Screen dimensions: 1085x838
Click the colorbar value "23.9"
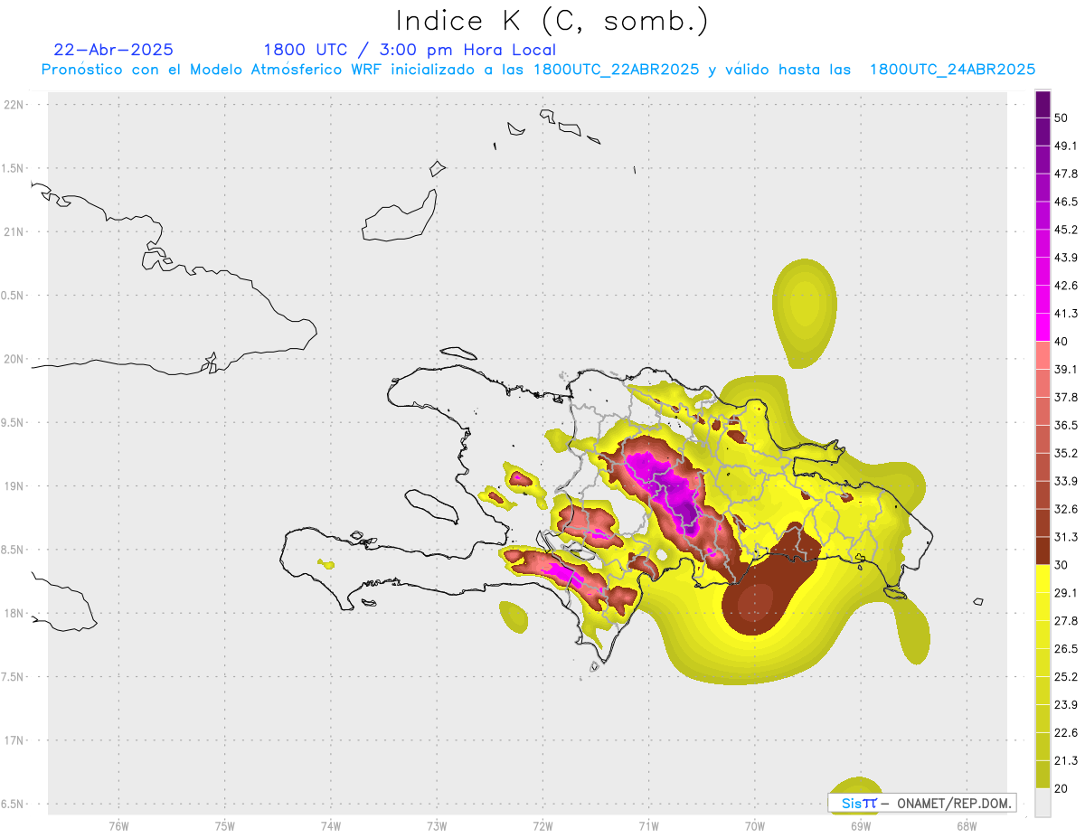tap(1065, 704)
